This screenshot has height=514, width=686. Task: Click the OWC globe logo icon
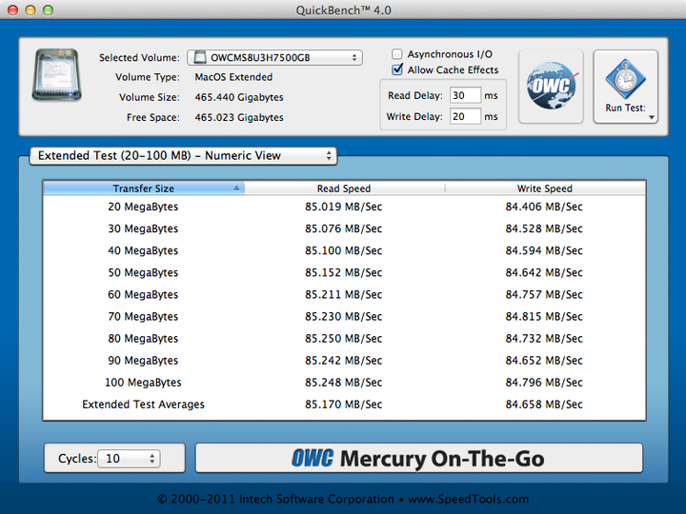[x=551, y=87]
